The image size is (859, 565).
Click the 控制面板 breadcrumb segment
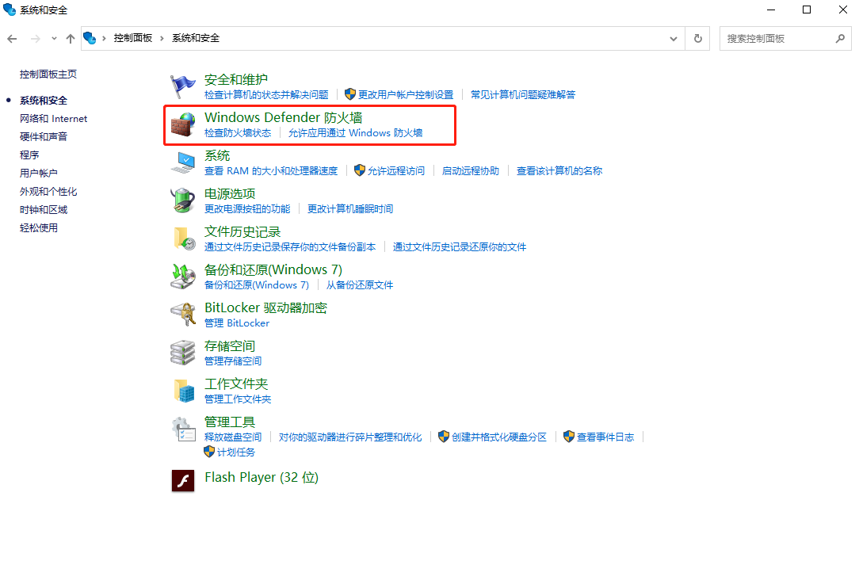[x=132, y=38]
